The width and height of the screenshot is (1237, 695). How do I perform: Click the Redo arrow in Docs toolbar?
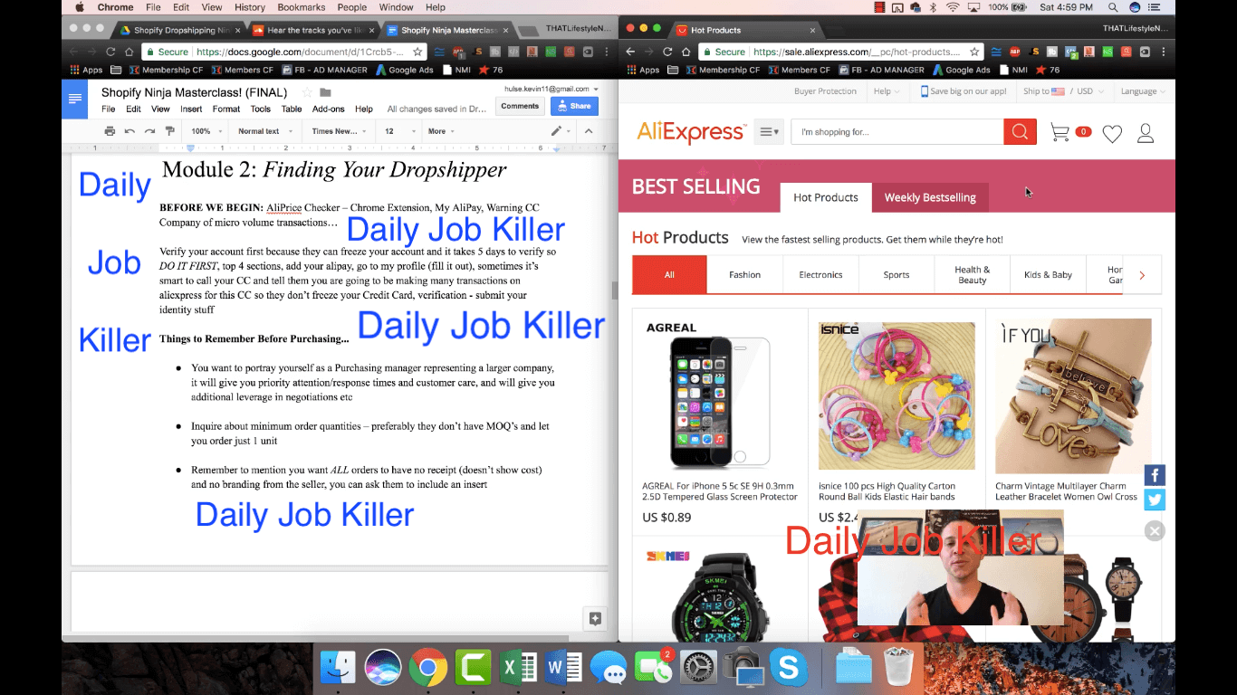coord(149,131)
